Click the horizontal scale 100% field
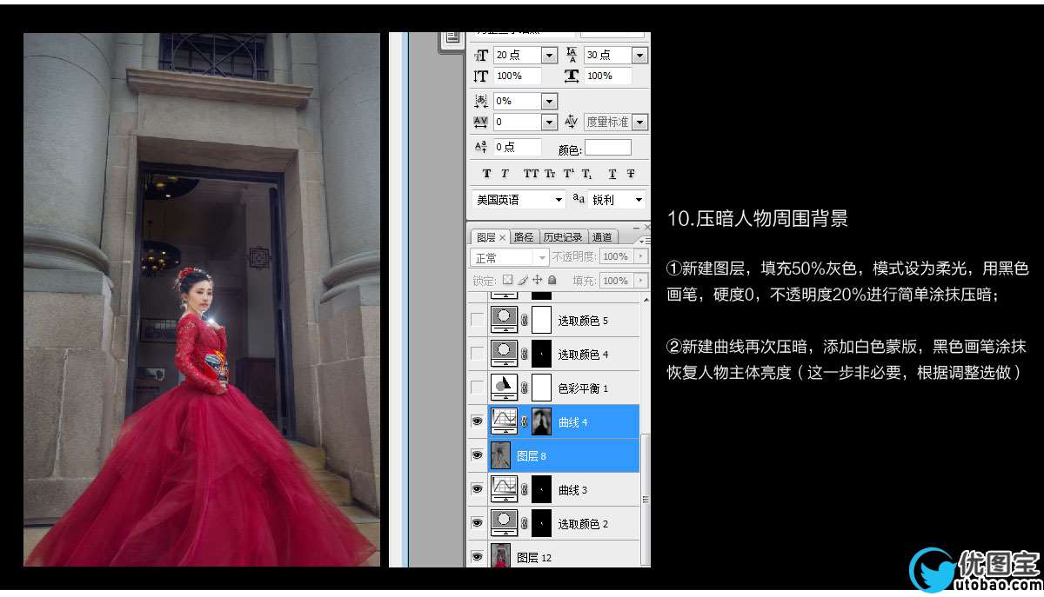 (607, 76)
